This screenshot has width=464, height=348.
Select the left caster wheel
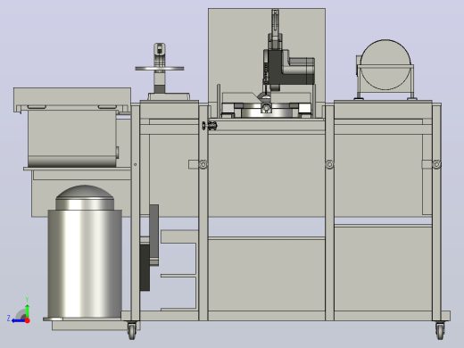coord(132,330)
